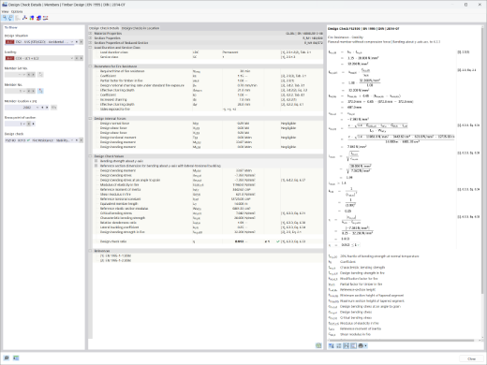This screenshot has height=365, width=487.
Task: Collapse the Design Internal Forces section
Action: pos(90,119)
